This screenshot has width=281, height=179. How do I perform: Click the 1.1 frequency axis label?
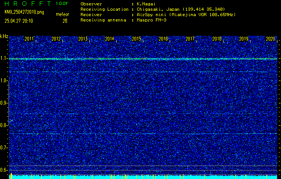3,59
